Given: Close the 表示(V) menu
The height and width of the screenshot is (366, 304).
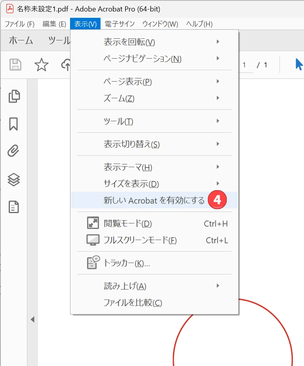Looking at the screenshot, I should point(85,24).
